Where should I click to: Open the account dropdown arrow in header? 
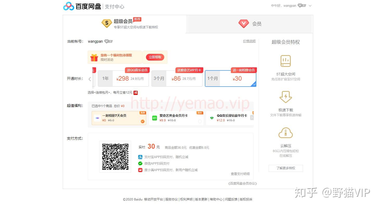(310, 6)
